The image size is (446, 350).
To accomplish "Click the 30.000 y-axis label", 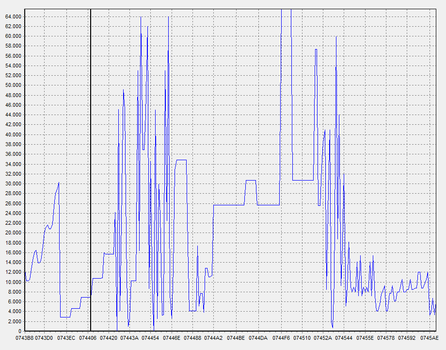I will pyautogui.click(x=13, y=183).
